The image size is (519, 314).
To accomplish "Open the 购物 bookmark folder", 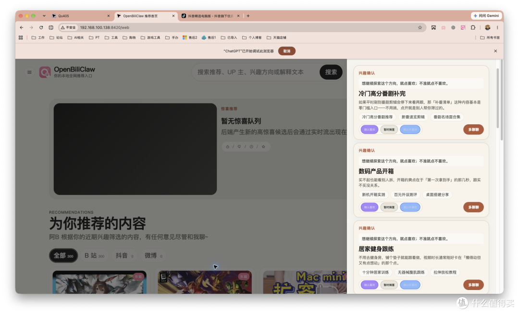I will [x=129, y=37].
